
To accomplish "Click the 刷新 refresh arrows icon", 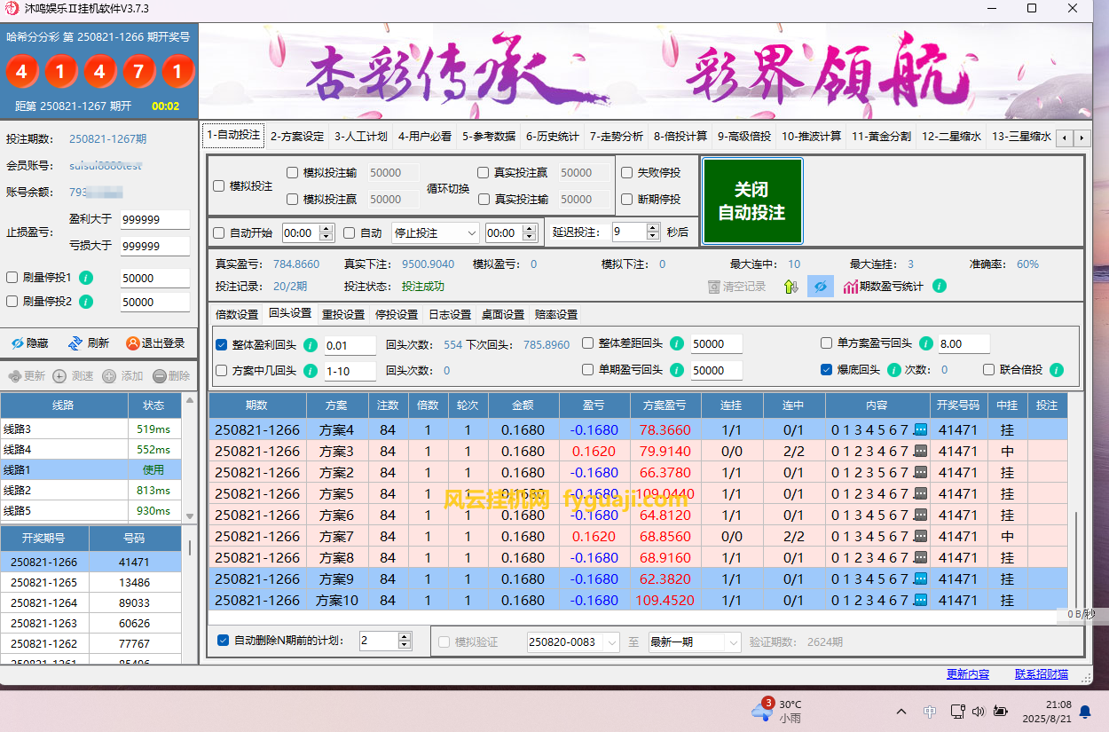I will coord(75,343).
